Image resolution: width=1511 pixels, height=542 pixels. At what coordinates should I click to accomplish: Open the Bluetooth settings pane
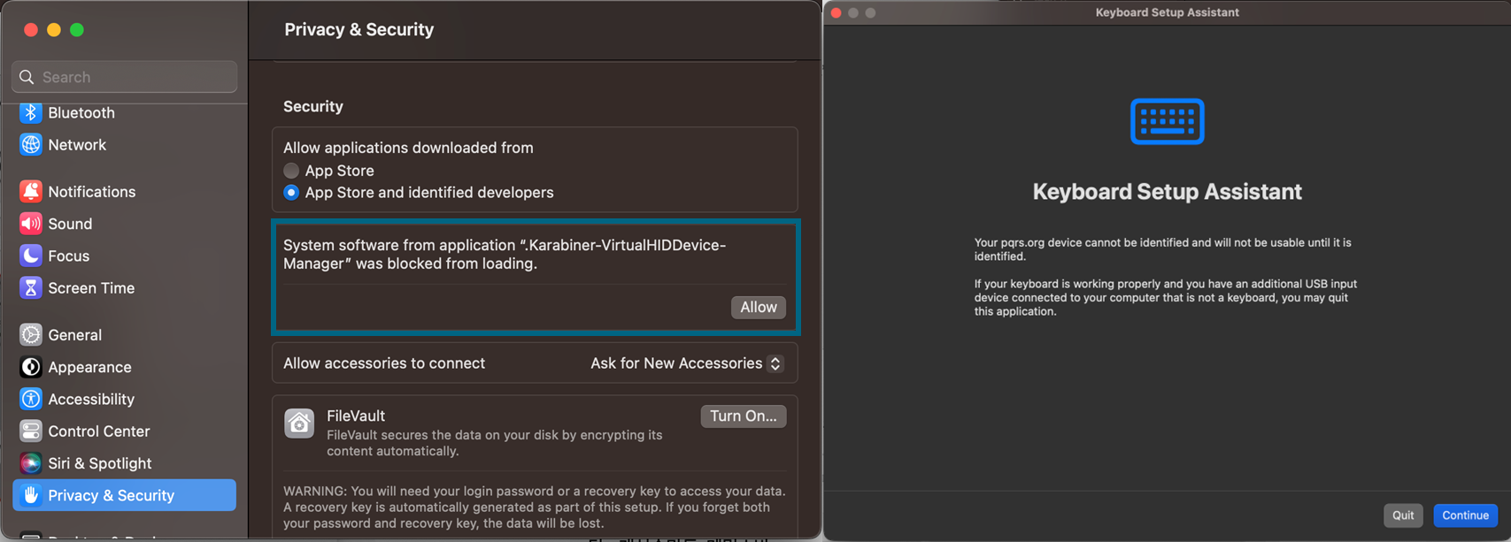(x=124, y=112)
